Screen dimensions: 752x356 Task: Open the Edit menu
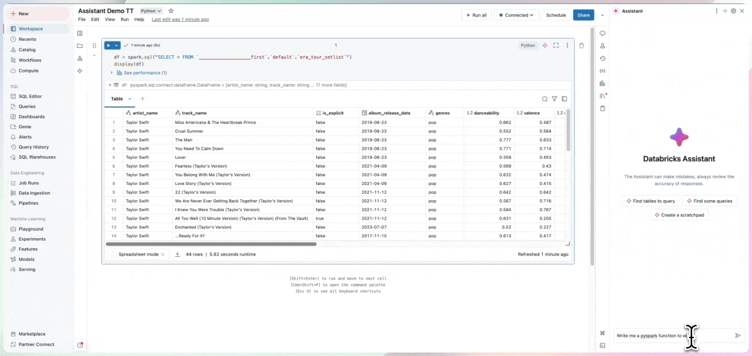[95, 19]
